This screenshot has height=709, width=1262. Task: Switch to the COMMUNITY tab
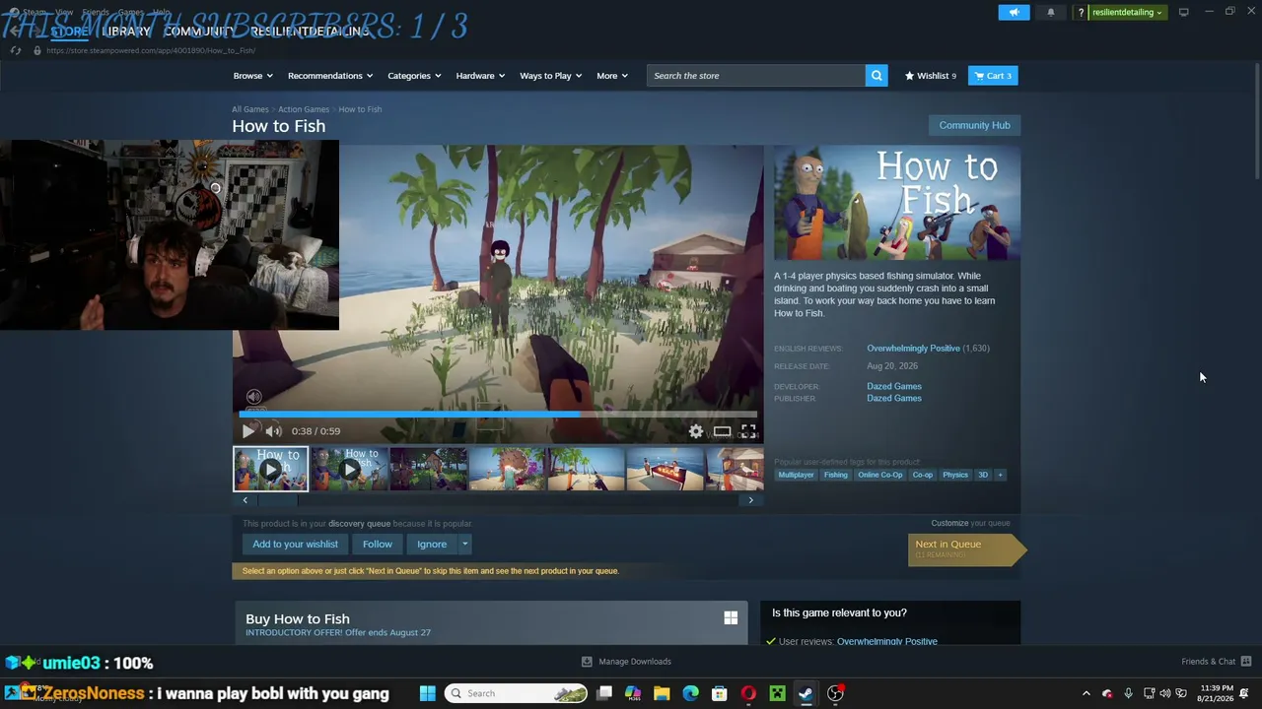pyautogui.click(x=200, y=32)
